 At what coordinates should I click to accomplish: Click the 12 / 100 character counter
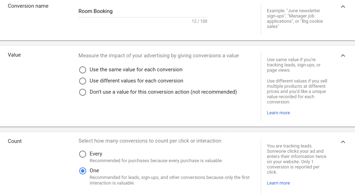(199, 21)
